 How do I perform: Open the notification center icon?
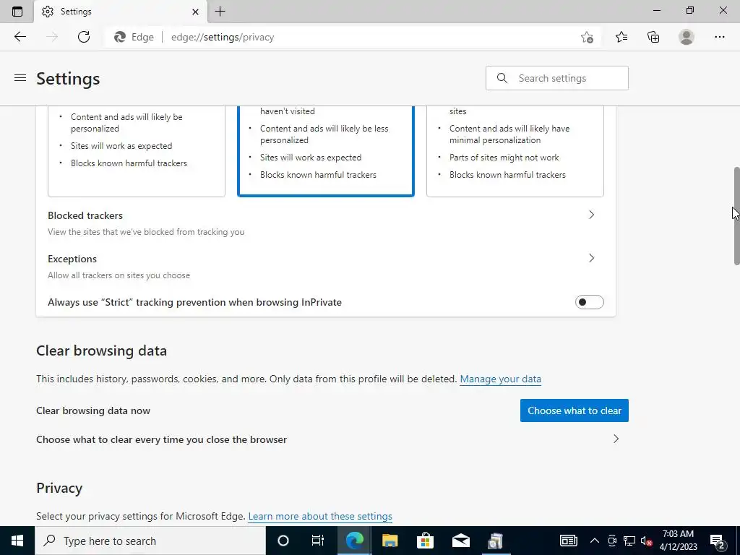click(x=718, y=541)
